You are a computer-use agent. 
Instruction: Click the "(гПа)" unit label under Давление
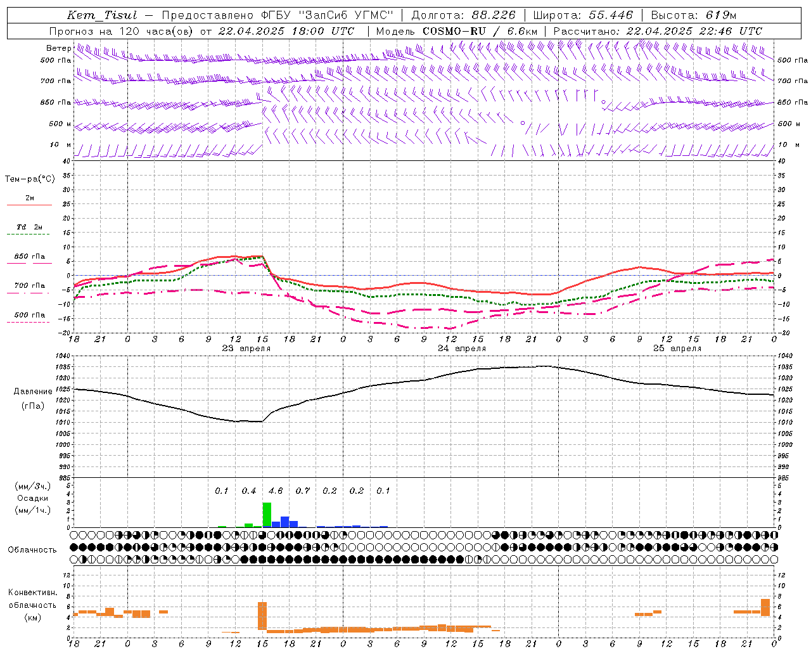pyautogui.click(x=32, y=406)
